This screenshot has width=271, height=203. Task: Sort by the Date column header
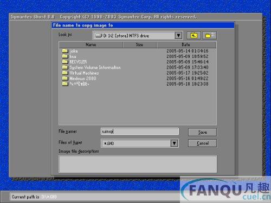pos(186,44)
